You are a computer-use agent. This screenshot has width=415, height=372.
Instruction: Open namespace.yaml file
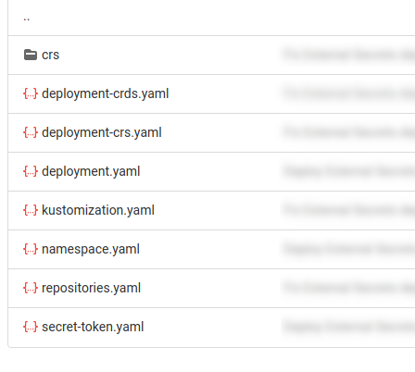(91, 249)
